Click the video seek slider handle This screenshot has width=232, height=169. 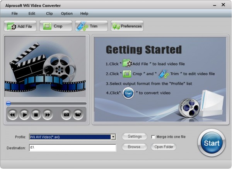click(8, 103)
